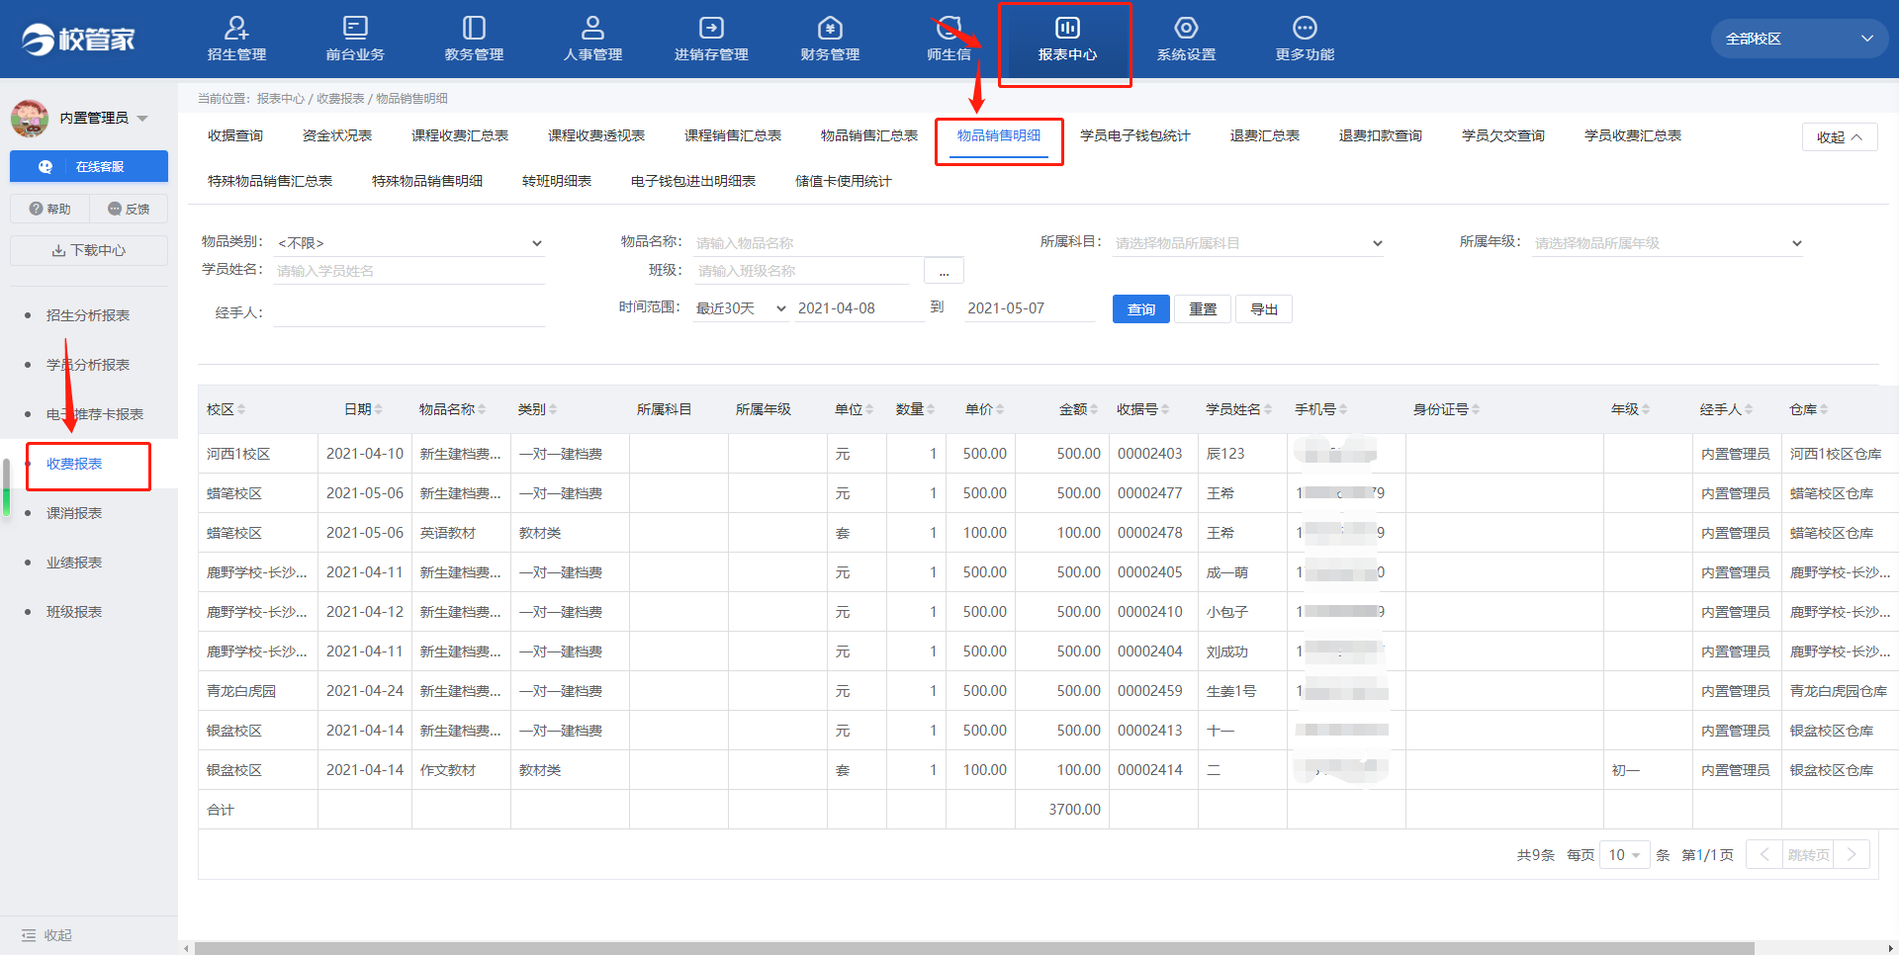Click the horizontal scrollbar
The width and height of the screenshot is (1899, 955).
pos(974,948)
